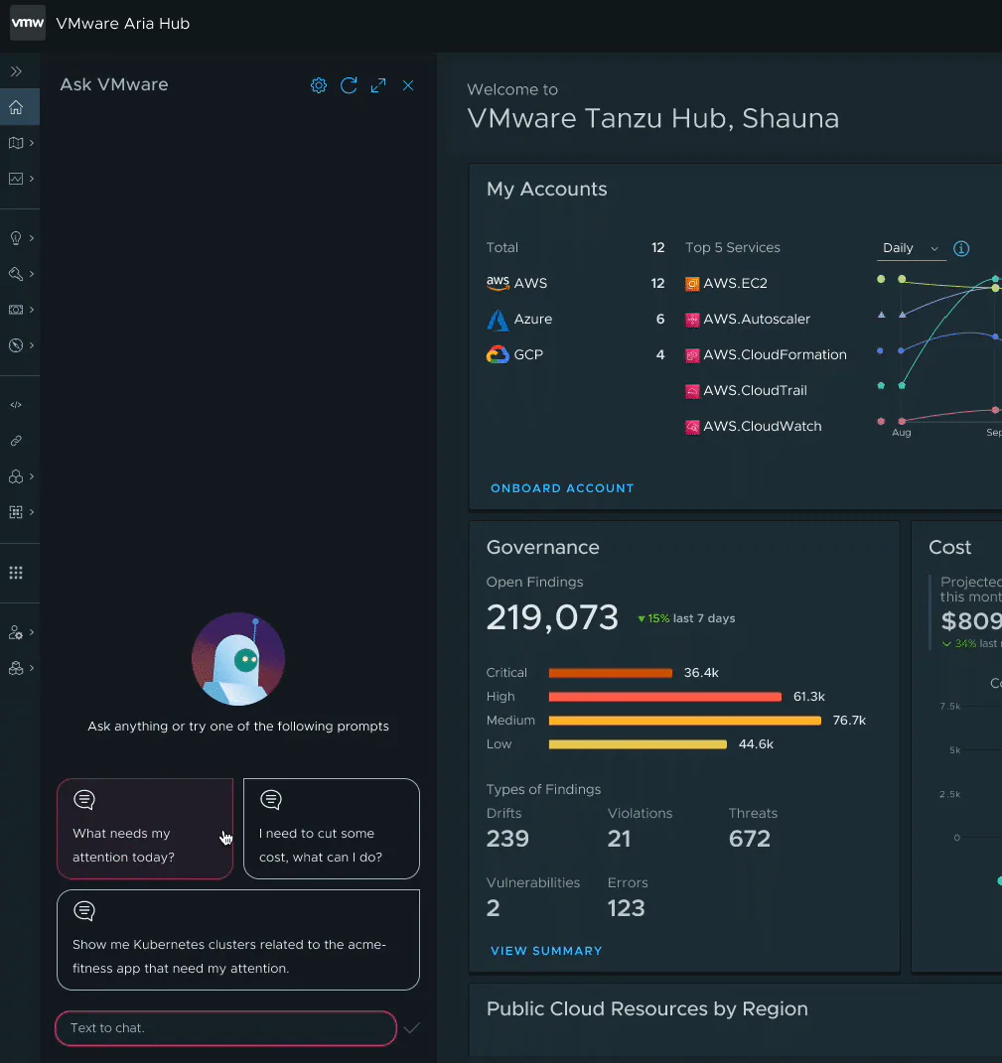
Task: Open Ask VMware settings gear
Action: tap(319, 85)
